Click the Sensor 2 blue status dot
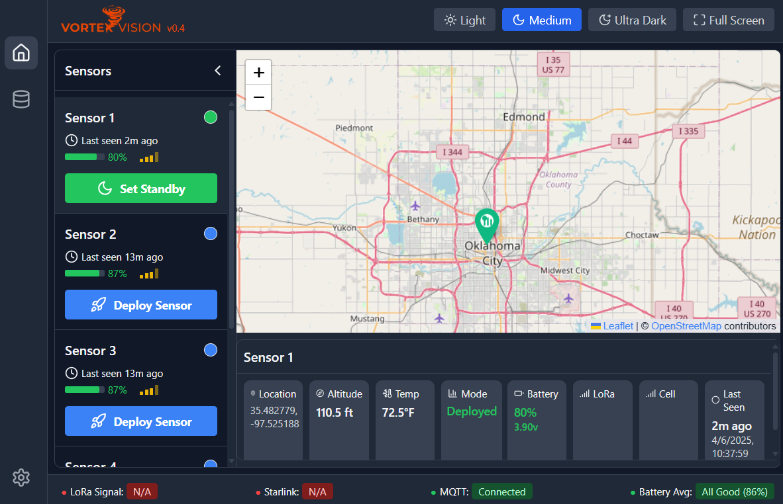This screenshot has width=783, height=504. 211,233
